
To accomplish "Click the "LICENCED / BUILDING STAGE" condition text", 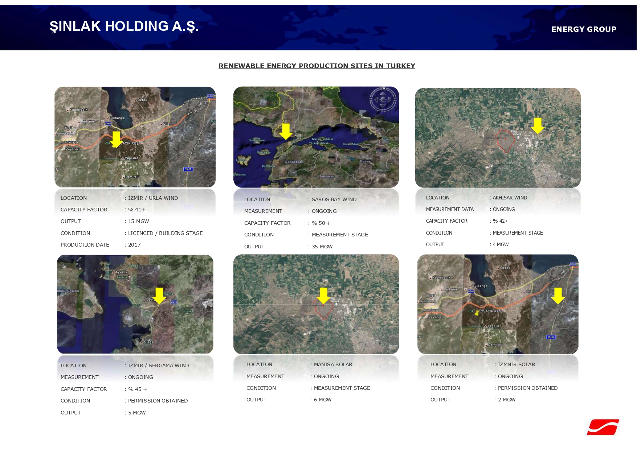I will 165,233.
